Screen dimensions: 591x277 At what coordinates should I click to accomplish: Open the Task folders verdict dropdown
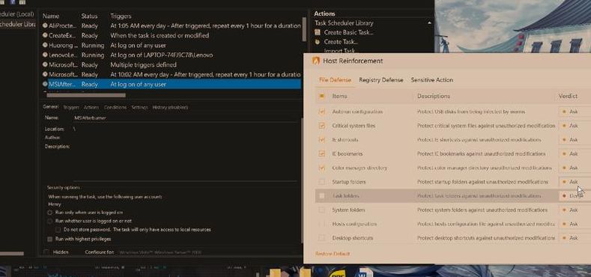point(575,196)
